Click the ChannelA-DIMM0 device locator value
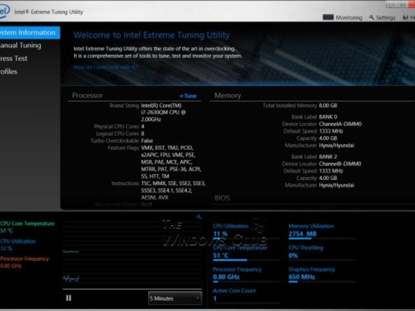The height and width of the screenshot is (311, 415). click(x=340, y=124)
